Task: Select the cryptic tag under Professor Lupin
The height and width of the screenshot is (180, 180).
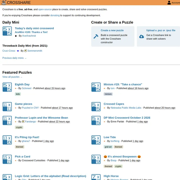Action: coord(19,127)
